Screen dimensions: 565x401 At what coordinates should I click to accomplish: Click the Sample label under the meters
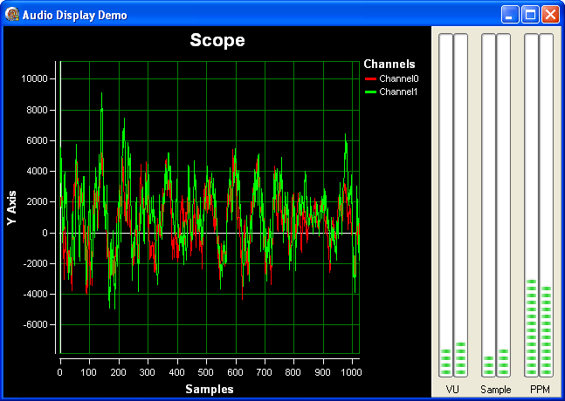coord(495,390)
